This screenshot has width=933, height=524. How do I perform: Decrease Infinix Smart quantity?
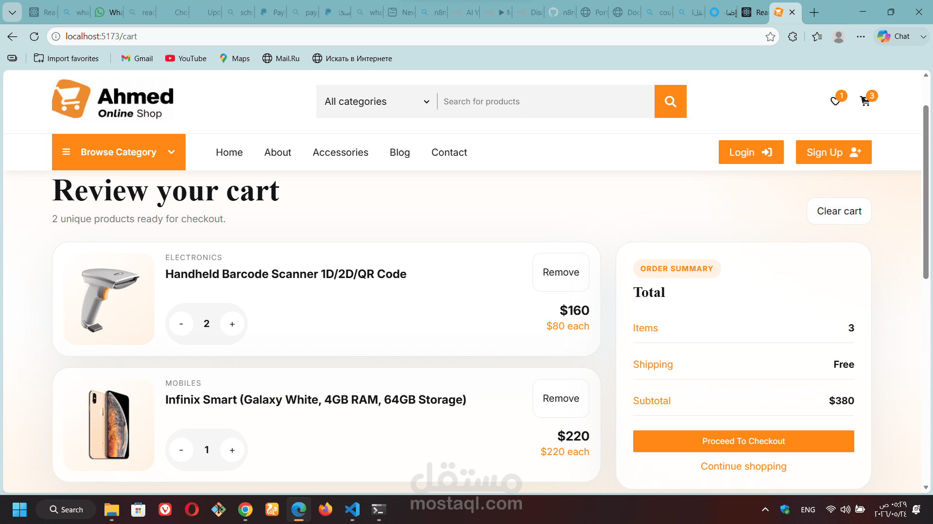[181, 450]
